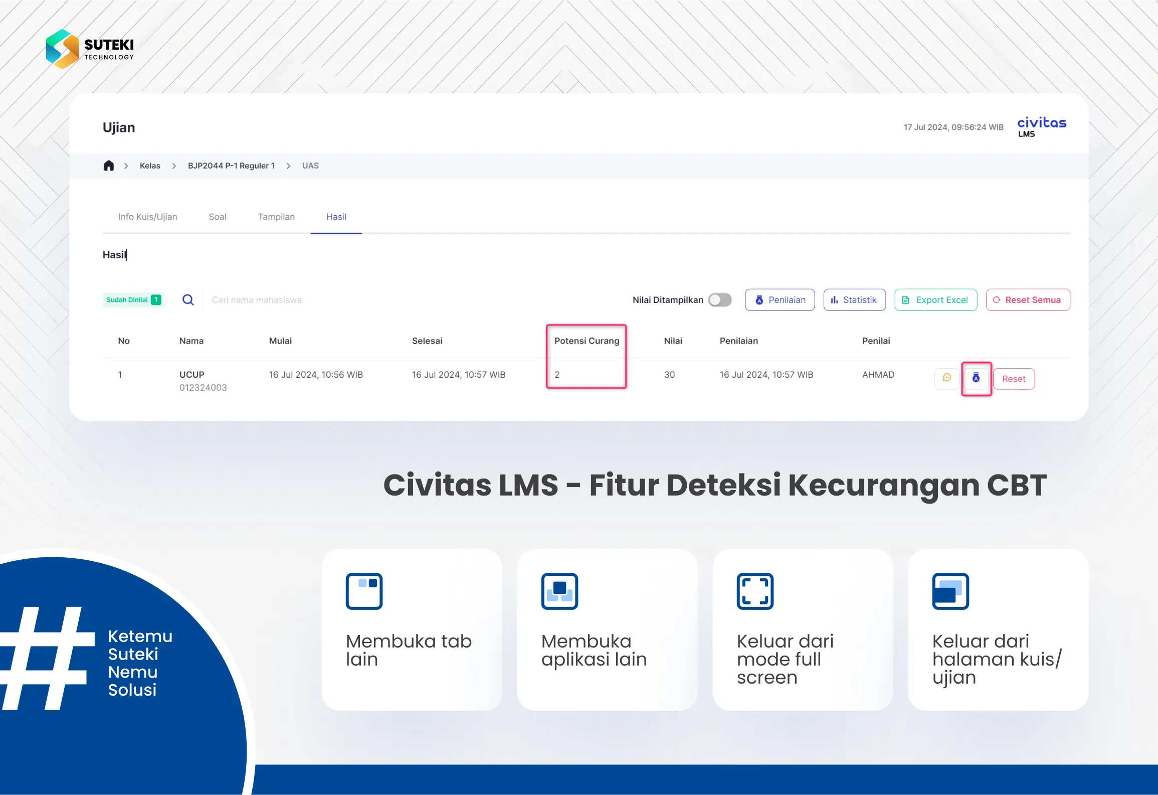Go to Kelas breadcrumb link
This screenshot has width=1158, height=795.
click(150, 166)
